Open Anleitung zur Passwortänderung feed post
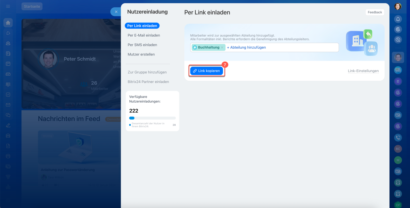This screenshot has height=208, width=410. coord(68,170)
